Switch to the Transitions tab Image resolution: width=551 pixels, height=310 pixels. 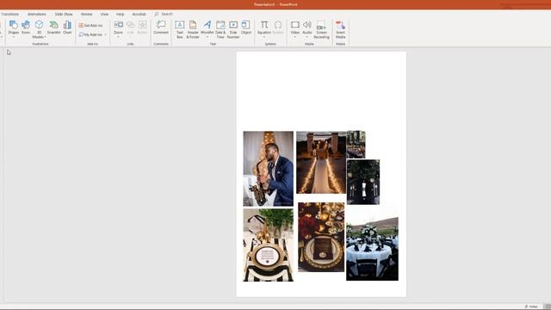point(9,14)
